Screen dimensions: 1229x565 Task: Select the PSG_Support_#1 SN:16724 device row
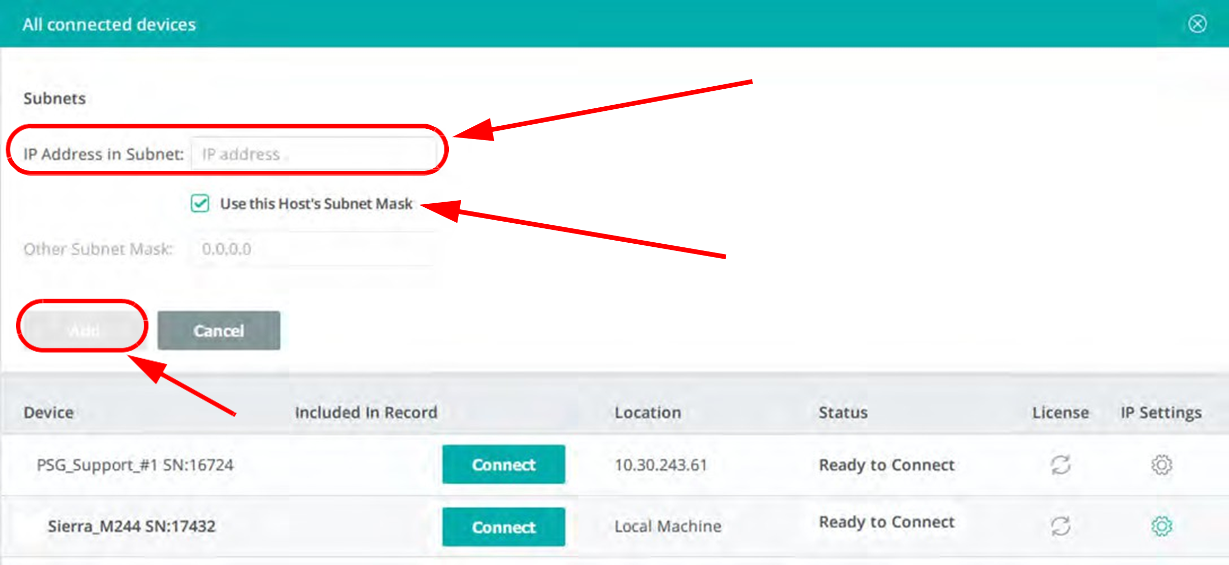(614, 465)
